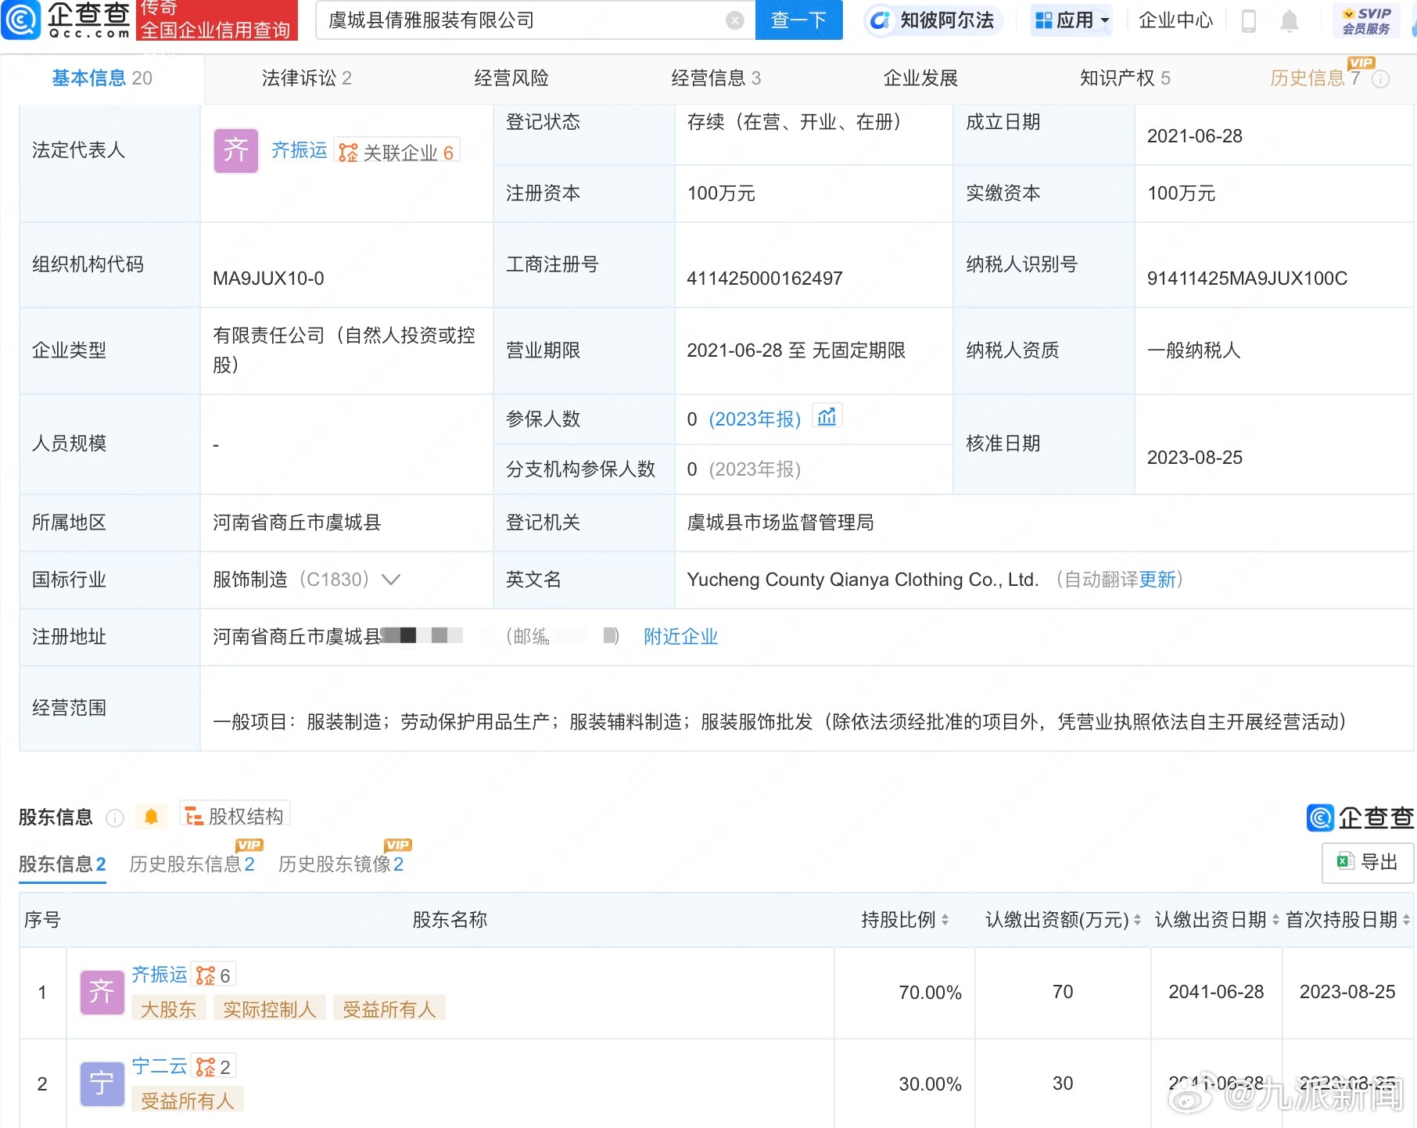Open chart icon next to 参保人数

[x=827, y=418]
